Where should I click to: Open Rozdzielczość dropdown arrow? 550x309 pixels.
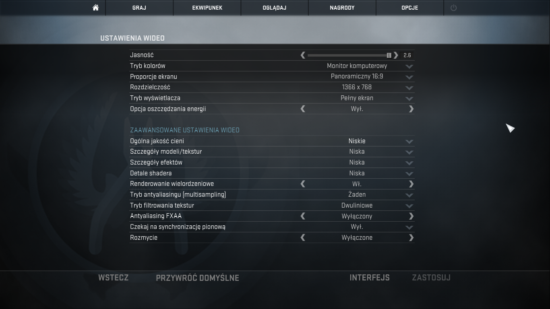click(409, 88)
